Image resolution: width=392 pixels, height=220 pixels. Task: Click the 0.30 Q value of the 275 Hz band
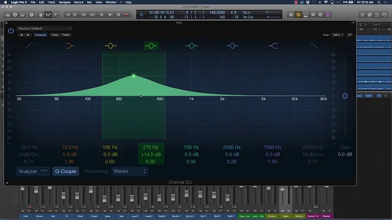150,162
